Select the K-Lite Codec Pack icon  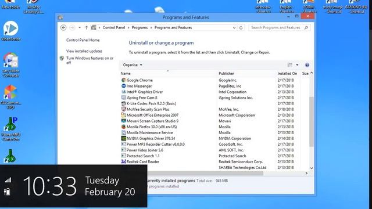pos(123,103)
